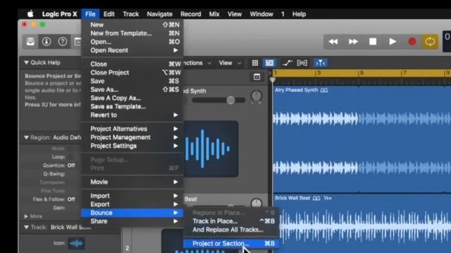Open the Track menu
Image resolution: width=451 pixels, height=253 pixels.
point(131,14)
